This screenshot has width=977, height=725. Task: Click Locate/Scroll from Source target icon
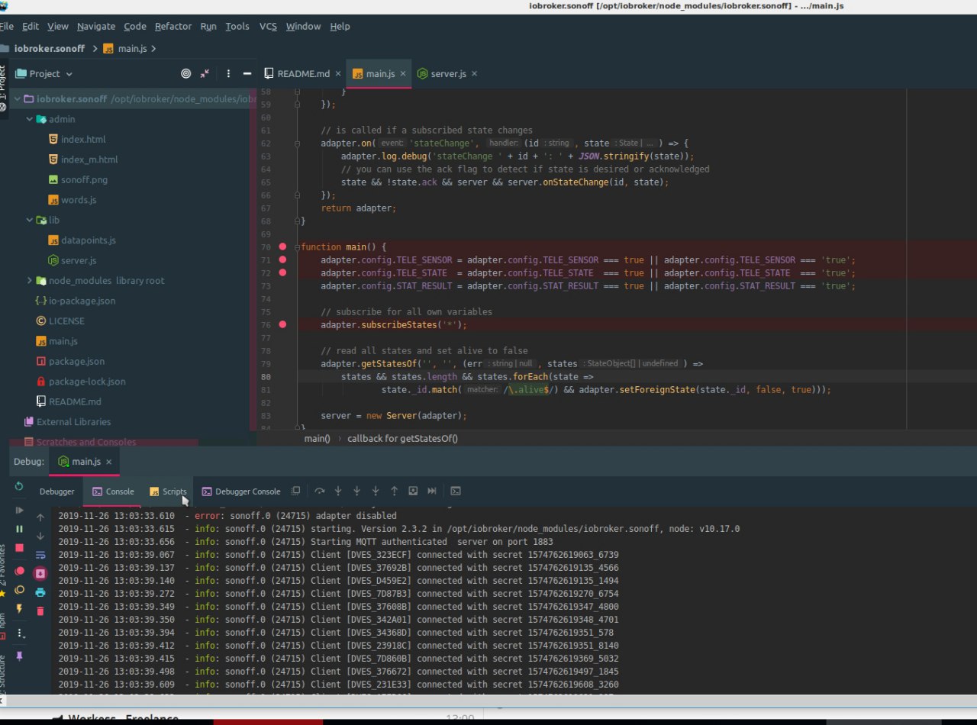coord(185,73)
